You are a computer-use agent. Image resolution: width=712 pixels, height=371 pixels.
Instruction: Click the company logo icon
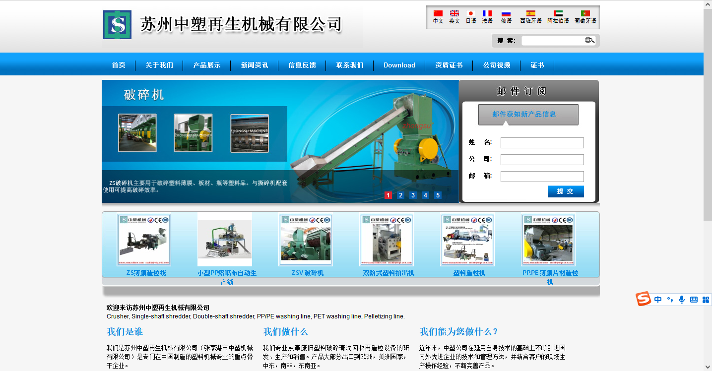coord(117,24)
